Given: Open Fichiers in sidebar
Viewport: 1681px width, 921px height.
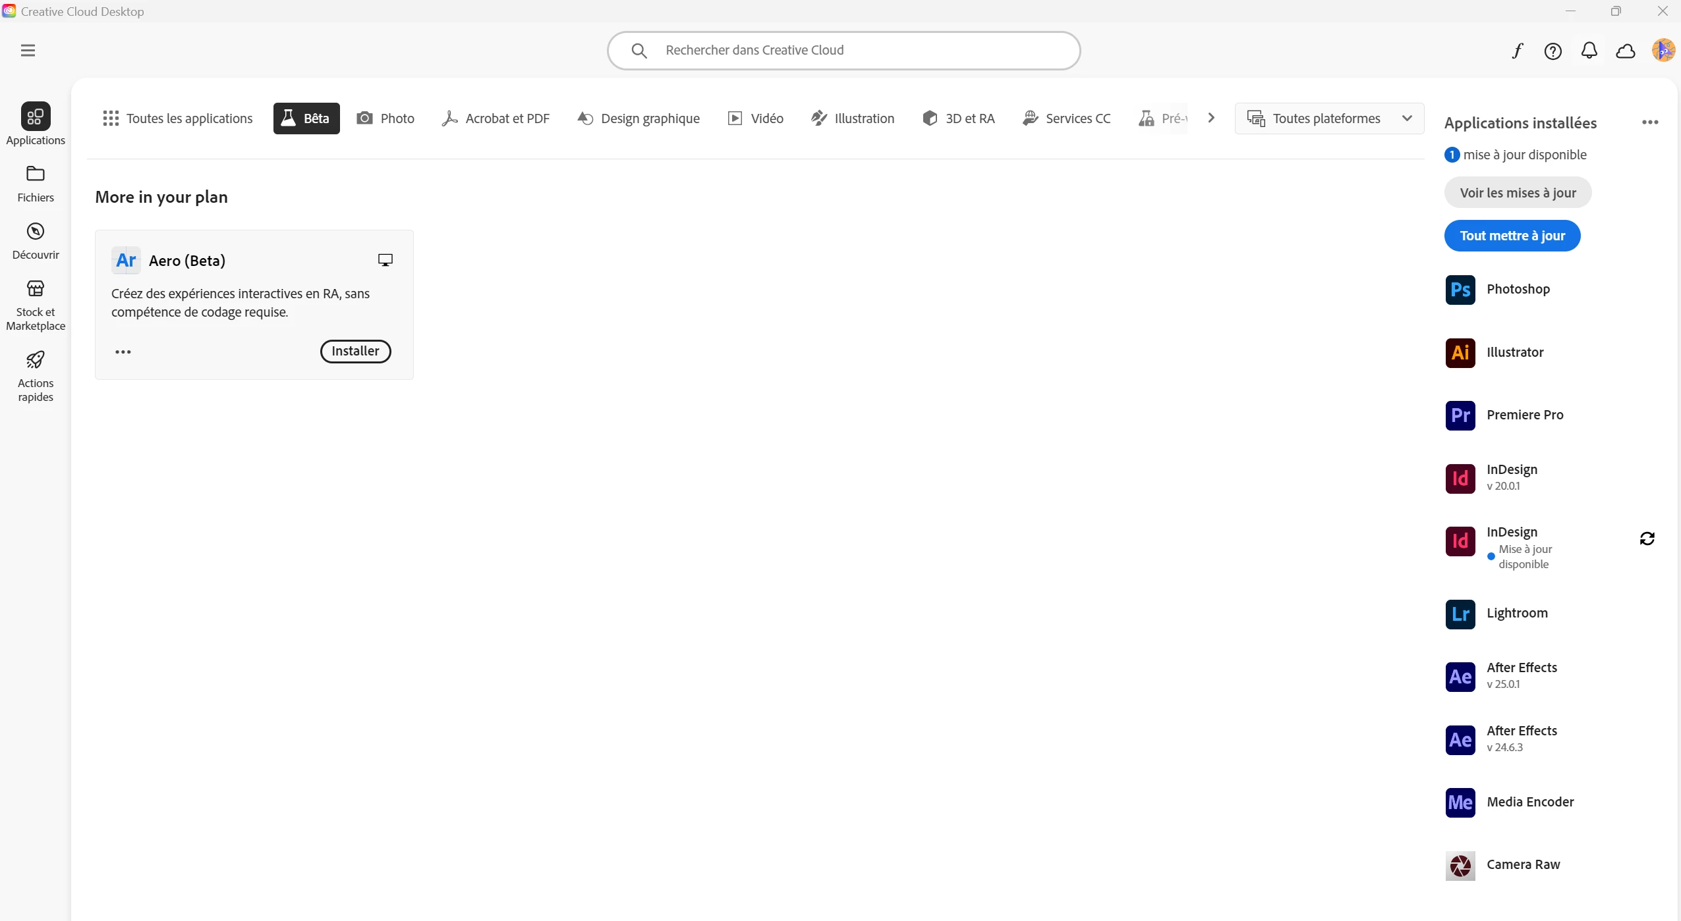Looking at the screenshot, I should tap(36, 184).
